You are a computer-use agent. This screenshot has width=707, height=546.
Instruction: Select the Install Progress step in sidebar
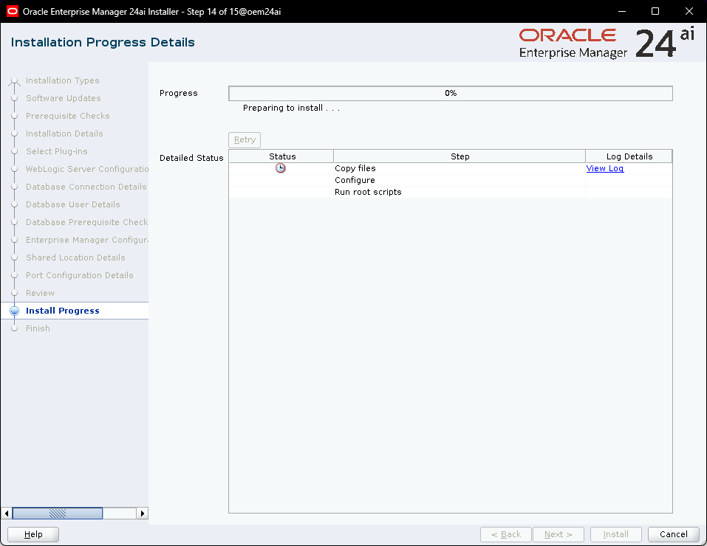(x=63, y=311)
